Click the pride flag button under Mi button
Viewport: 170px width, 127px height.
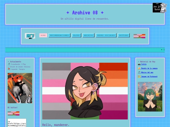(14, 114)
